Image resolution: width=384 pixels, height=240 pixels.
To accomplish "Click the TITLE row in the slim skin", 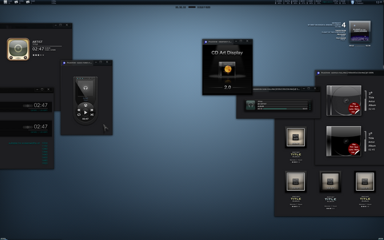I will point(283,101).
